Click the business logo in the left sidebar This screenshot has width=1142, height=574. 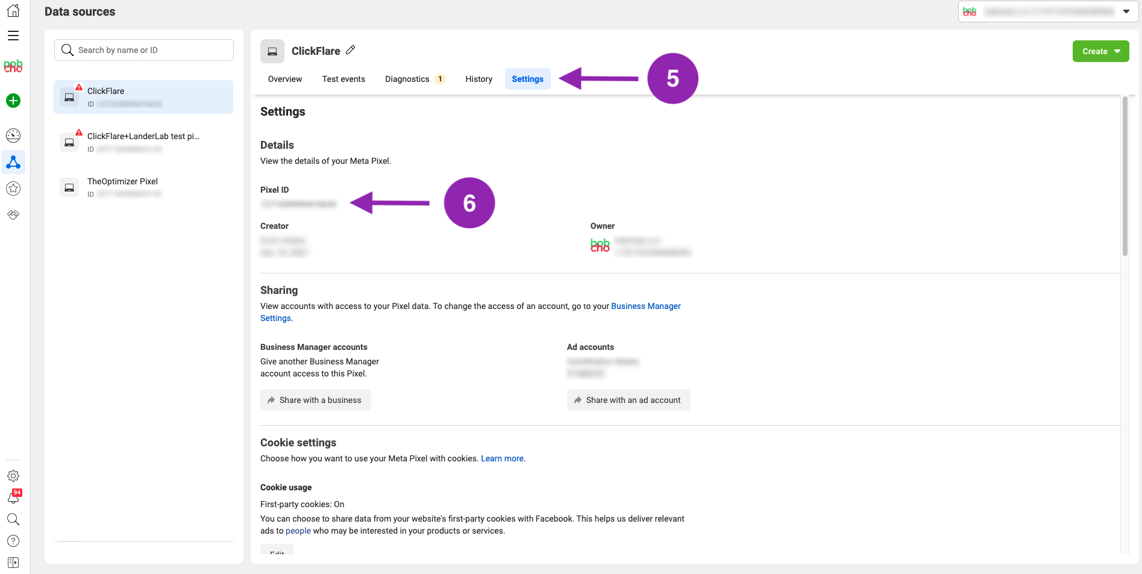[x=13, y=66]
